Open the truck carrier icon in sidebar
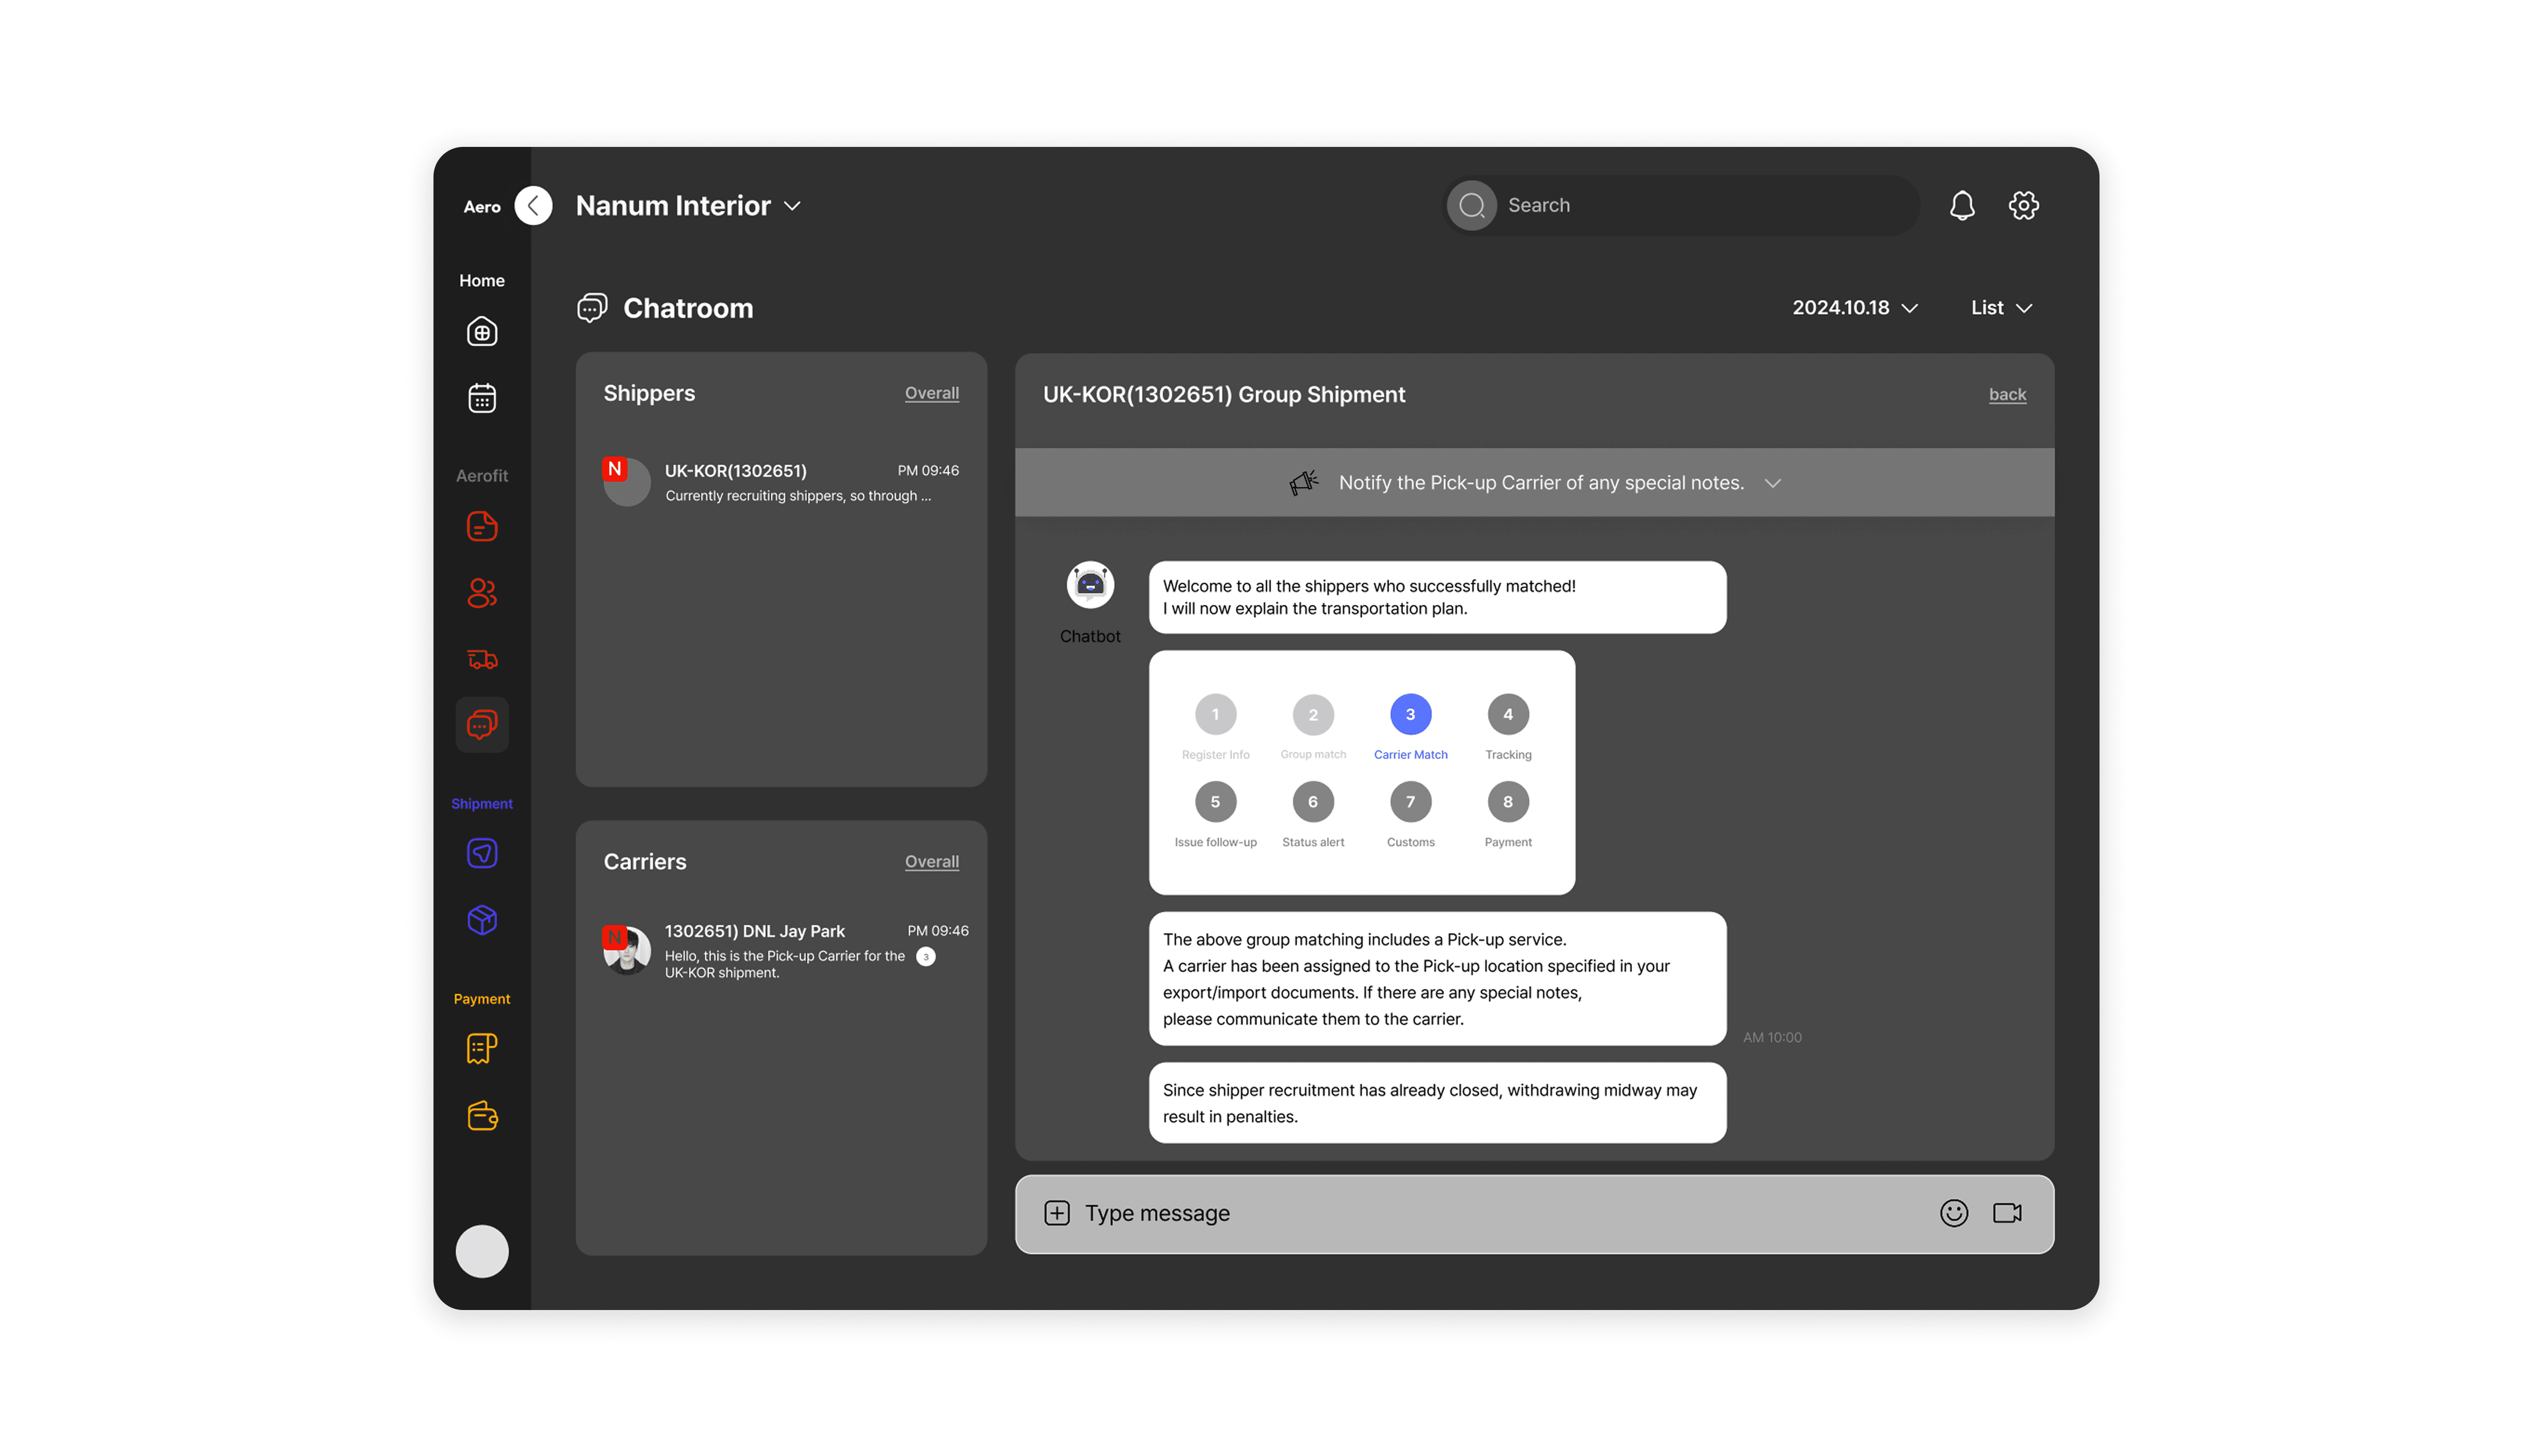The image size is (2533, 1456). [481, 659]
